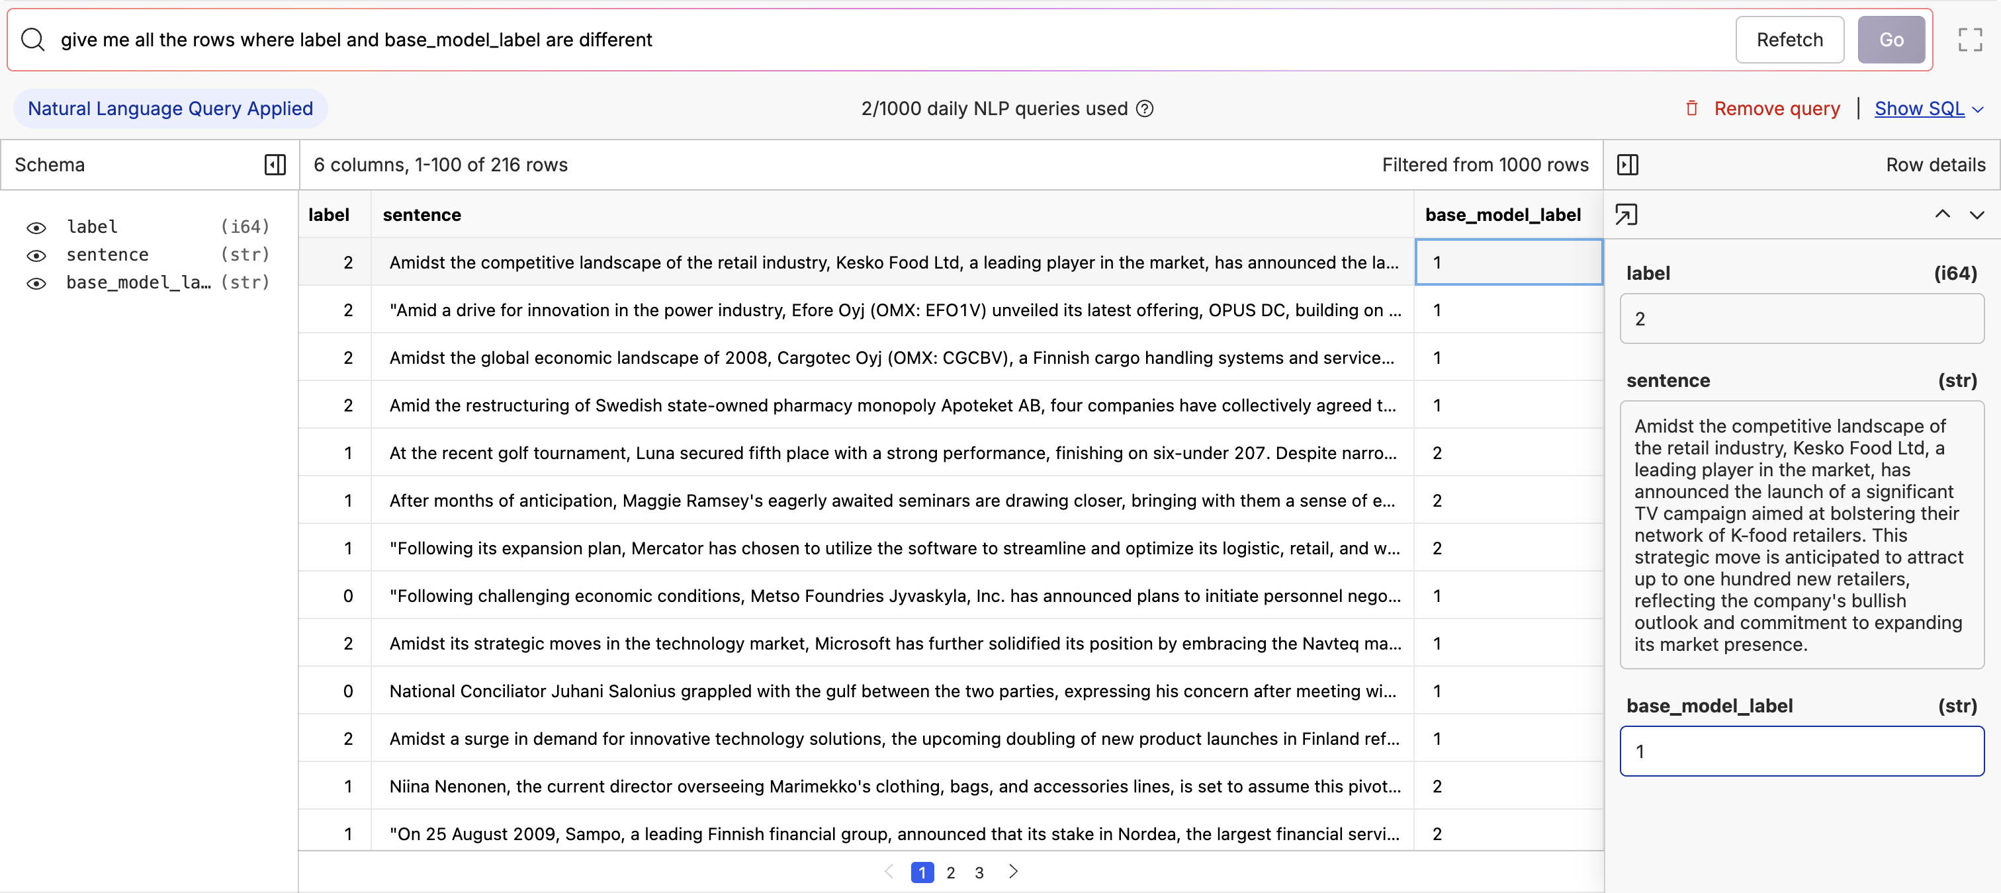Collapse the Schema panel icon
Image resolution: width=2001 pixels, height=893 pixels.
tap(275, 165)
